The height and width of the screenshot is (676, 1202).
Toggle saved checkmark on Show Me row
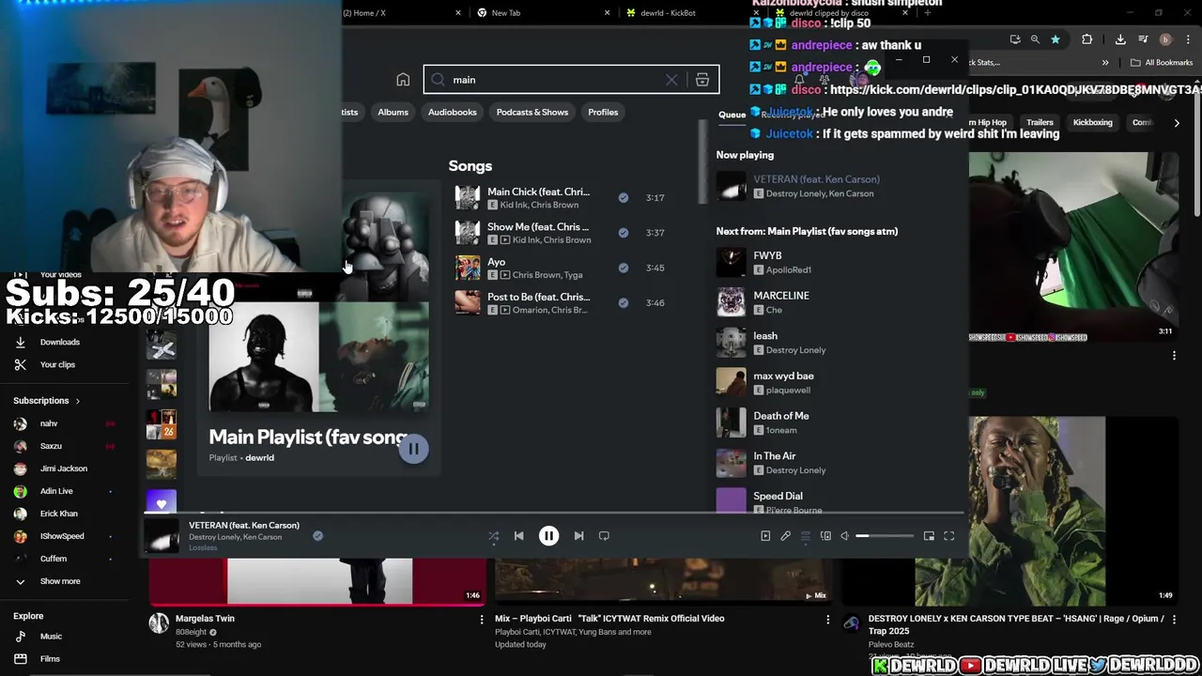click(623, 233)
